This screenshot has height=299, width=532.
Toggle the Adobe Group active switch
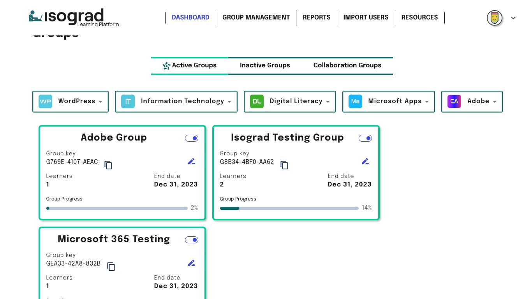pyautogui.click(x=192, y=138)
